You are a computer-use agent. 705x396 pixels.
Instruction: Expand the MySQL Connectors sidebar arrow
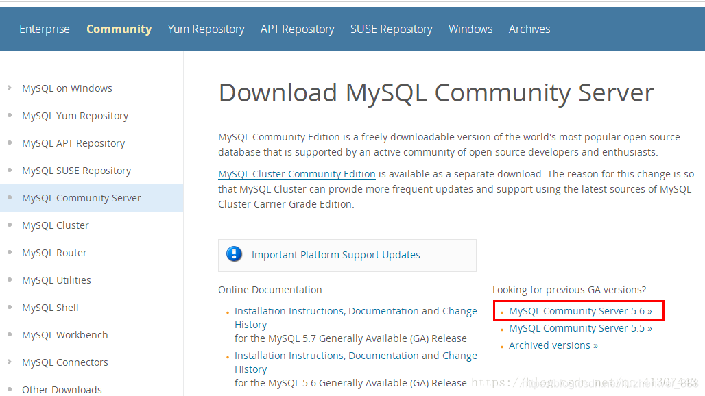(10, 362)
